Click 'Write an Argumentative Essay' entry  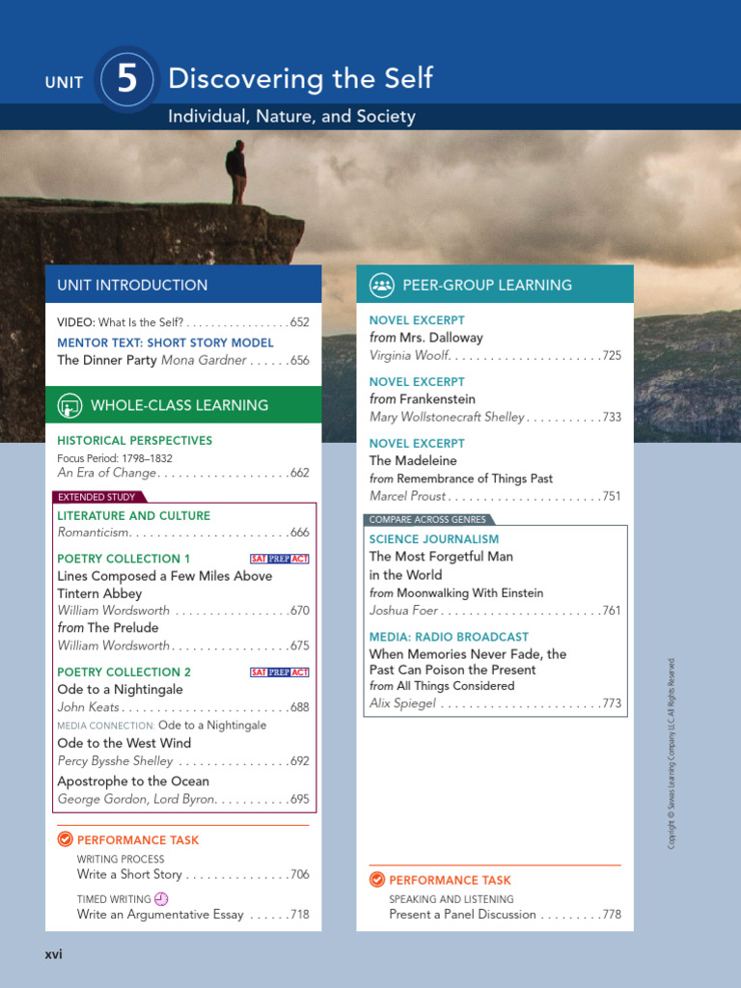tap(160, 915)
